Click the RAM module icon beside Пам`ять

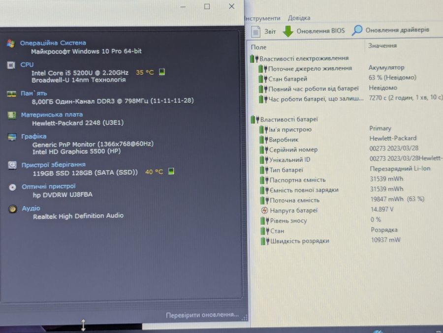[x=11, y=94]
